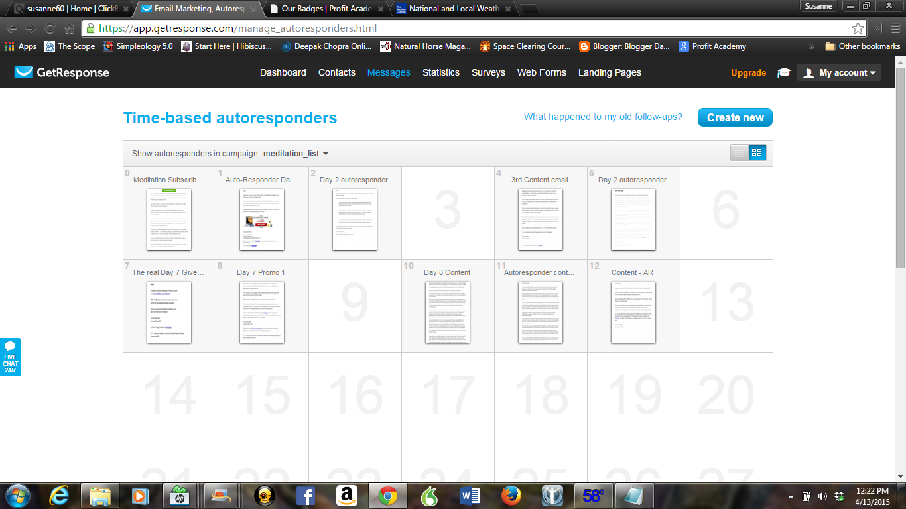
Task: Open the Day 8 Content thumbnail
Action: tap(447, 312)
